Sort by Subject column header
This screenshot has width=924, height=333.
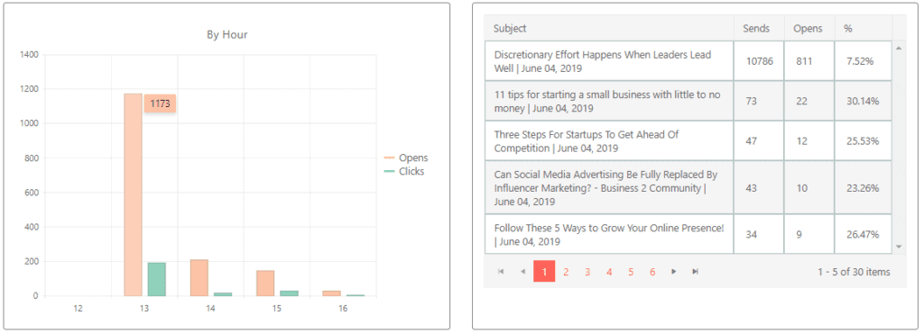609,28
